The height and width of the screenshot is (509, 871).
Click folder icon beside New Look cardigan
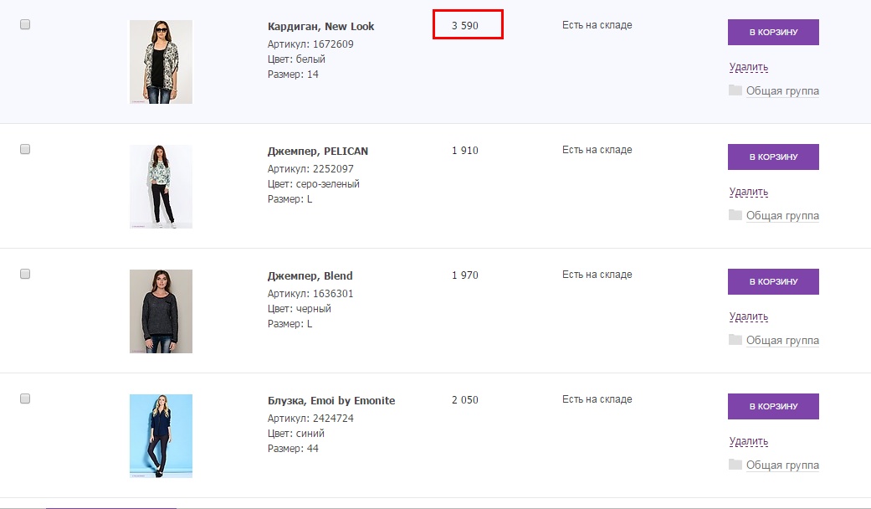click(735, 90)
